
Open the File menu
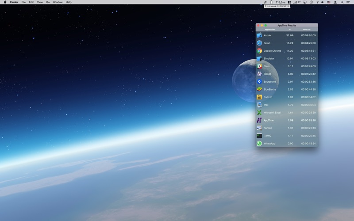tap(23, 2)
